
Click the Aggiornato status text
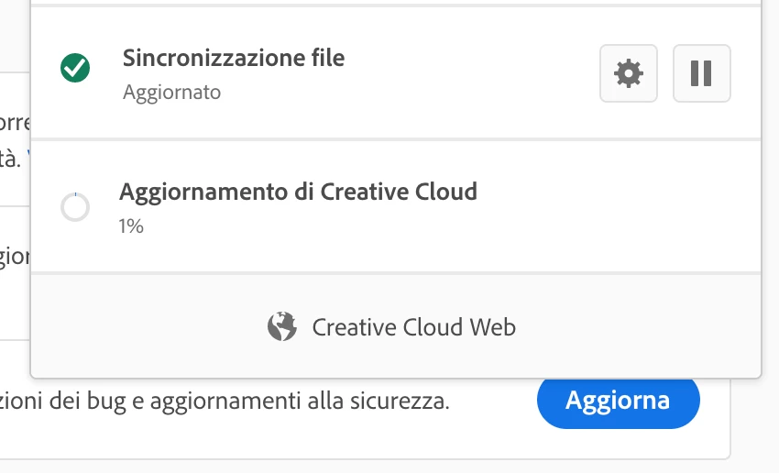(x=171, y=93)
